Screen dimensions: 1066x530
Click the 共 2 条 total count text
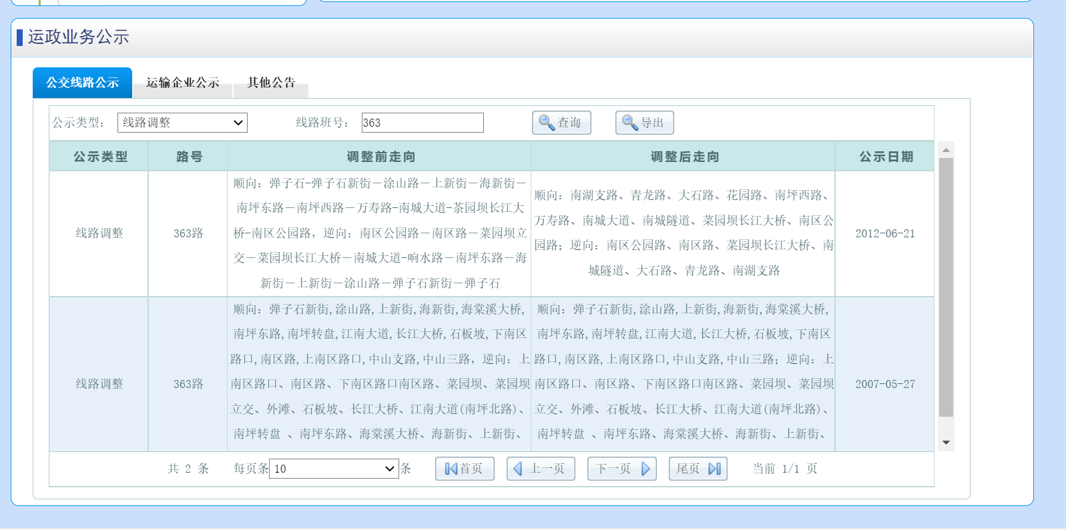tap(188, 469)
